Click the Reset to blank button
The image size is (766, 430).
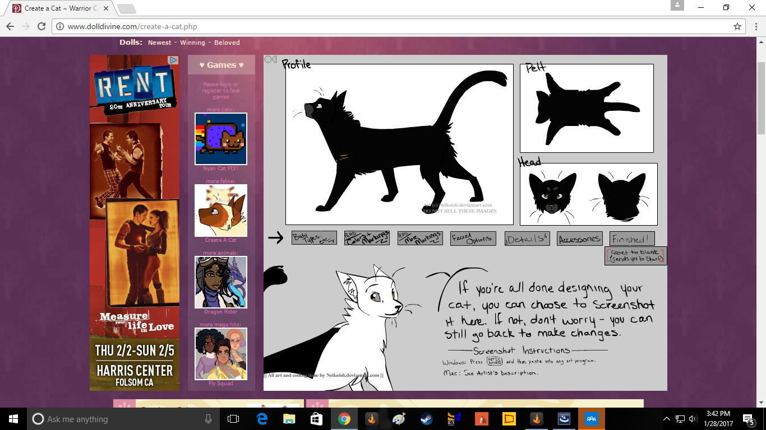636,256
